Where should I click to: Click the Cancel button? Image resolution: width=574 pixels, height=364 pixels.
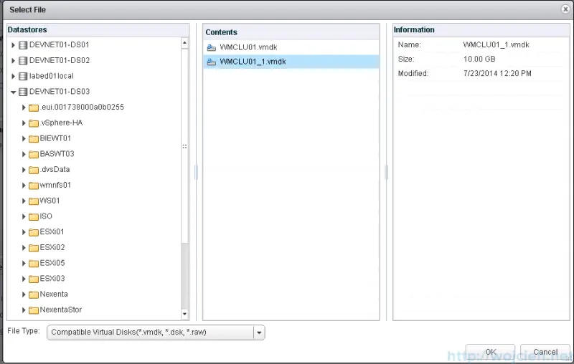[545, 352]
